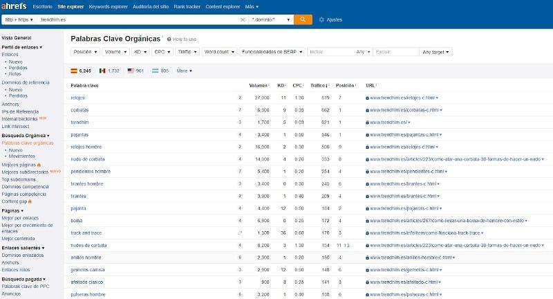
Task: Open the *.dominio/* mode dropdown
Action: [x=271, y=20]
